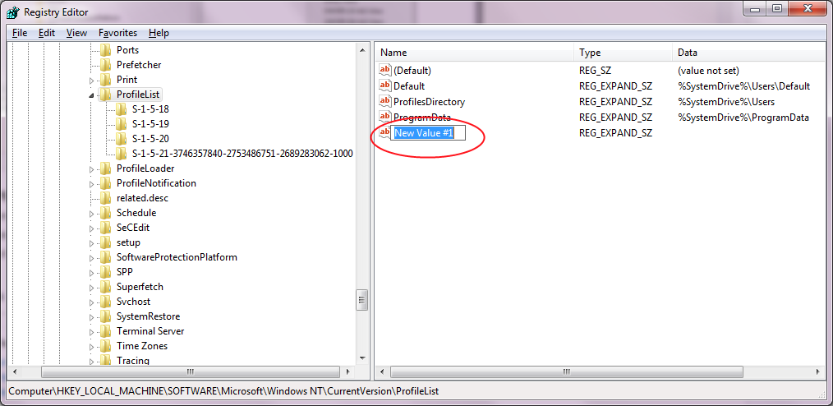Image resolution: width=833 pixels, height=406 pixels.
Task: Click the values pane horizontal scrollbar thumb
Action: [566, 371]
